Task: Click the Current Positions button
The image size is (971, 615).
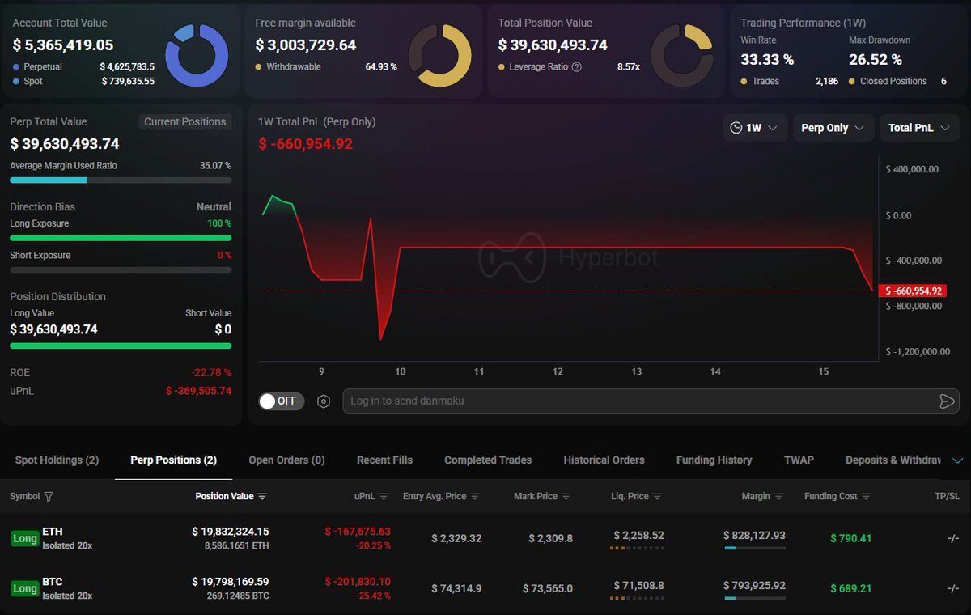Action: tap(184, 121)
